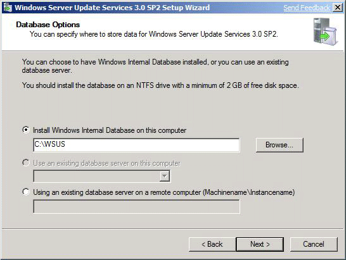This screenshot has width=346, height=260.
Task: Click the WSUS setup icon in title bar
Action: point(8,8)
